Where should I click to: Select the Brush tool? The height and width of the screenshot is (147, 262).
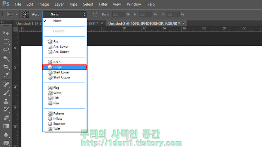click(x=6, y=93)
